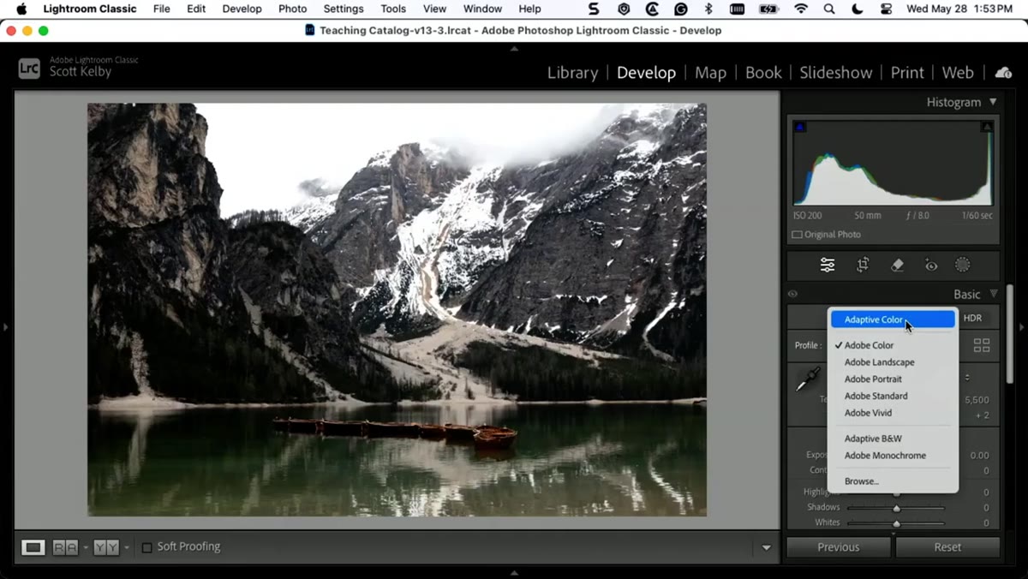Open the Photo menu
Screen dimensions: 1028x579
click(x=292, y=9)
